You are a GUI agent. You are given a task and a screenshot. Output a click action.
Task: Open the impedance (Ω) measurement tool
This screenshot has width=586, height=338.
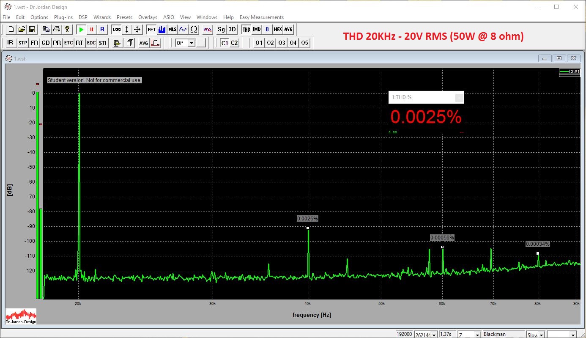(x=194, y=30)
